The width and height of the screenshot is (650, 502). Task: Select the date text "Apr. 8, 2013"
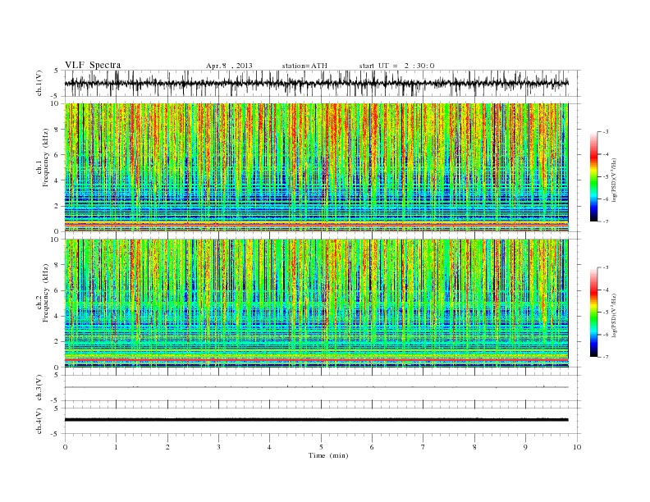(229, 66)
